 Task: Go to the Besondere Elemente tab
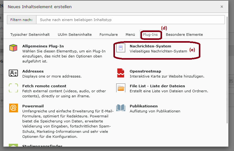[x=184, y=35]
